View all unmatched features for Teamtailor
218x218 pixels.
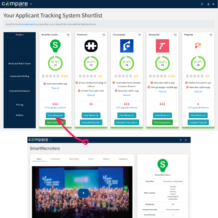tap(163, 92)
